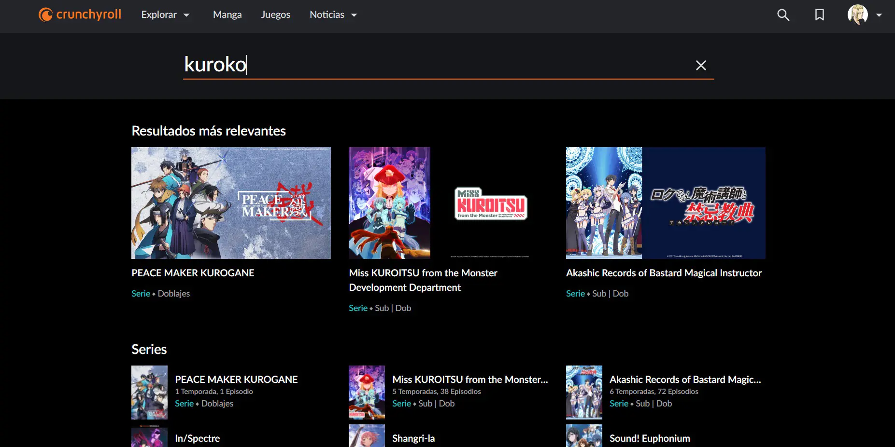Clear the search field with X
Image resolution: width=895 pixels, height=447 pixels.
(701, 65)
